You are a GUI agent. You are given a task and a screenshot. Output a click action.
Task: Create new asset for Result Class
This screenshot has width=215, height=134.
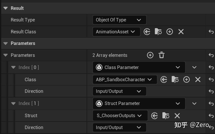tap(170, 32)
